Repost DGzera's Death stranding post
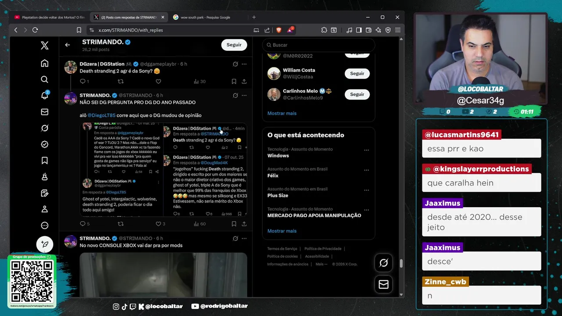This screenshot has width=562, height=316. [x=121, y=81]
